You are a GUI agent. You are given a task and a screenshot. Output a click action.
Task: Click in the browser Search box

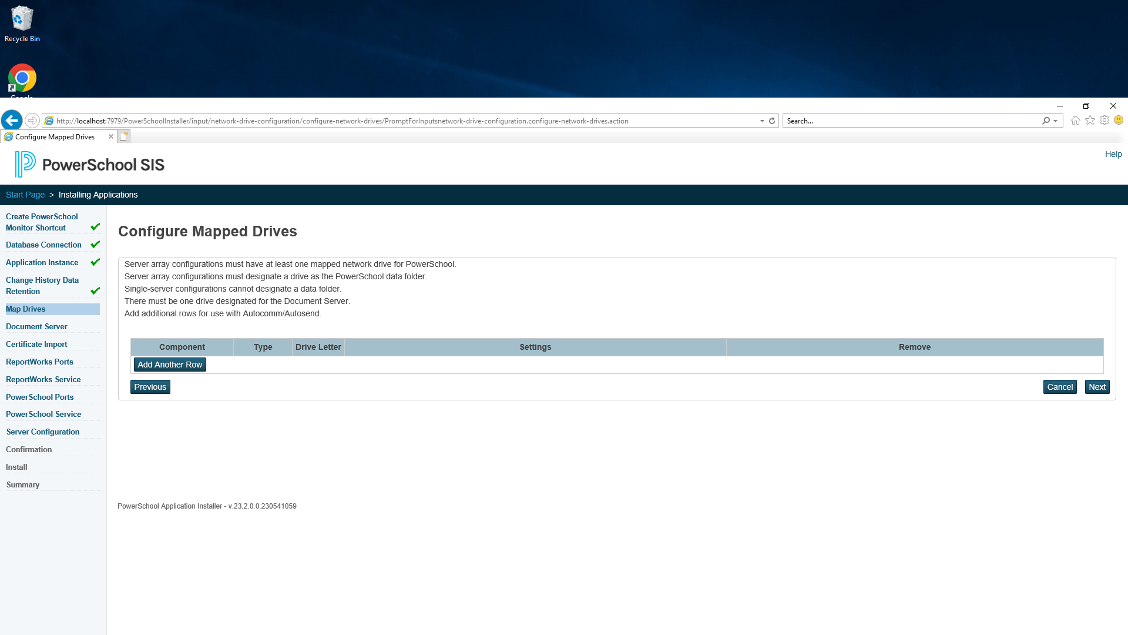[x=912, y=121]
